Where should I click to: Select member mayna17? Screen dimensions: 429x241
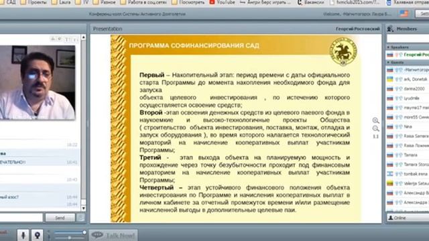point(408,108)
